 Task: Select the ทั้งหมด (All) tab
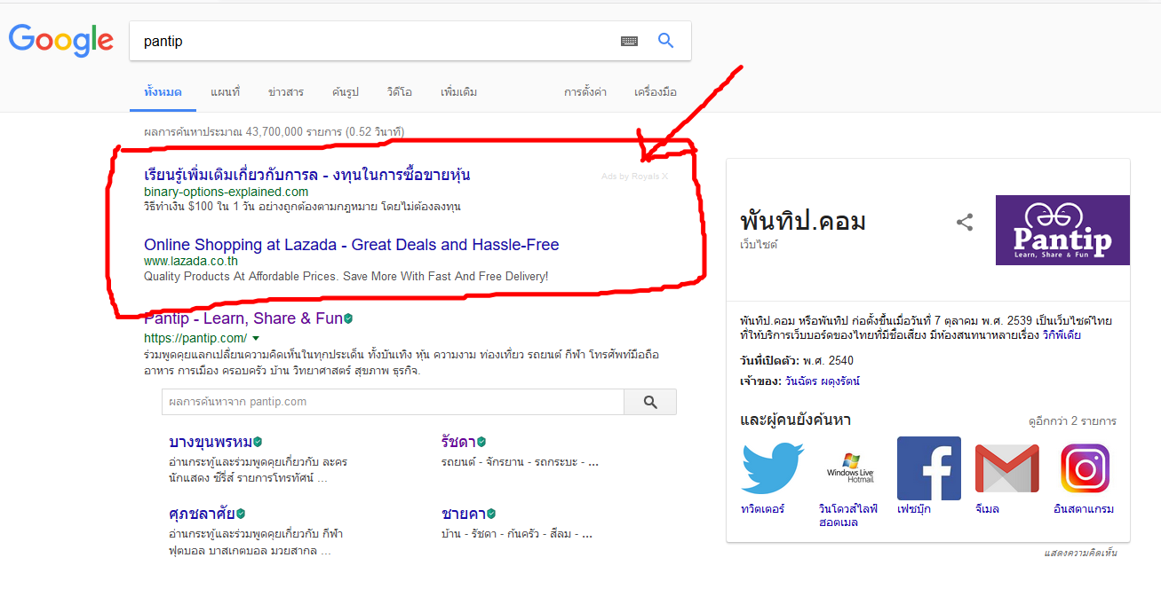[x=163, y=92]
